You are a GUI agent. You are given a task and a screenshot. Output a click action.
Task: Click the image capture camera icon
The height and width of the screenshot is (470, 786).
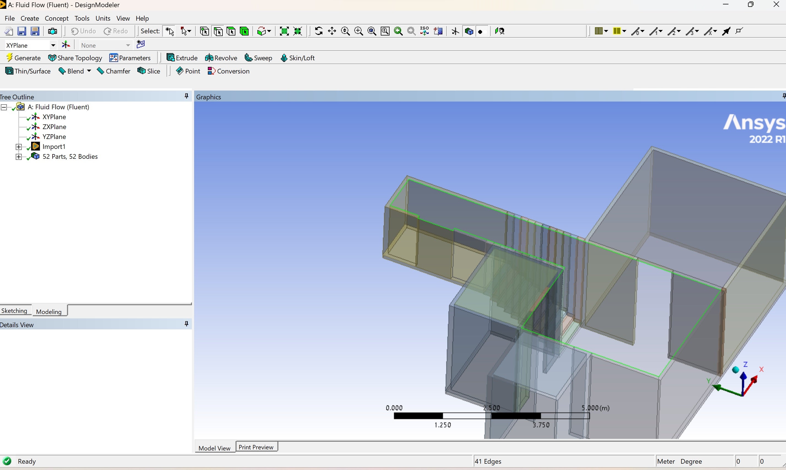(53, 31)
